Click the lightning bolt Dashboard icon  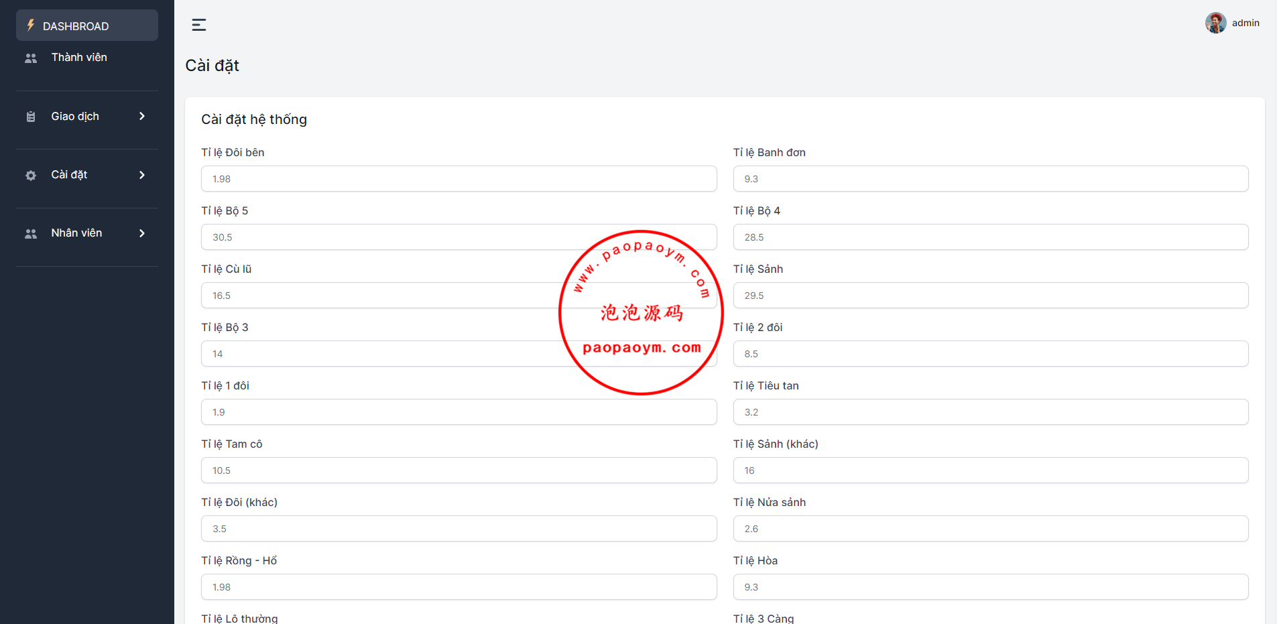tap(31, 25)
